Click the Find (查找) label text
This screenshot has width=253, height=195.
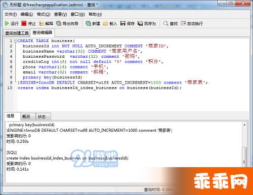click(174, 23)
